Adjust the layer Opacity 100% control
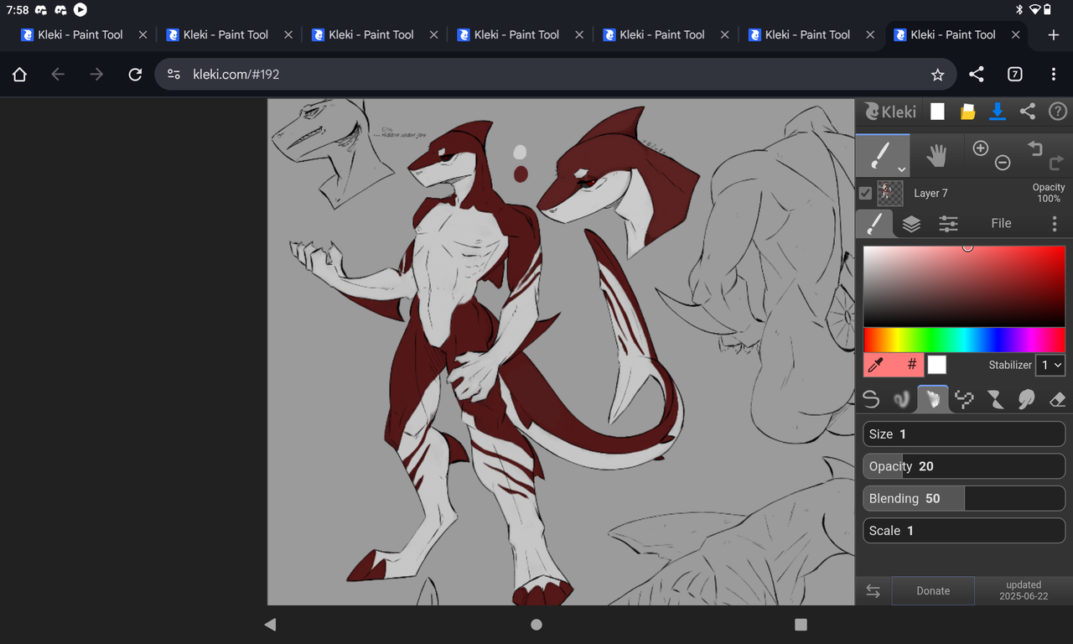1073x644 pixels. coord(1049,193)
